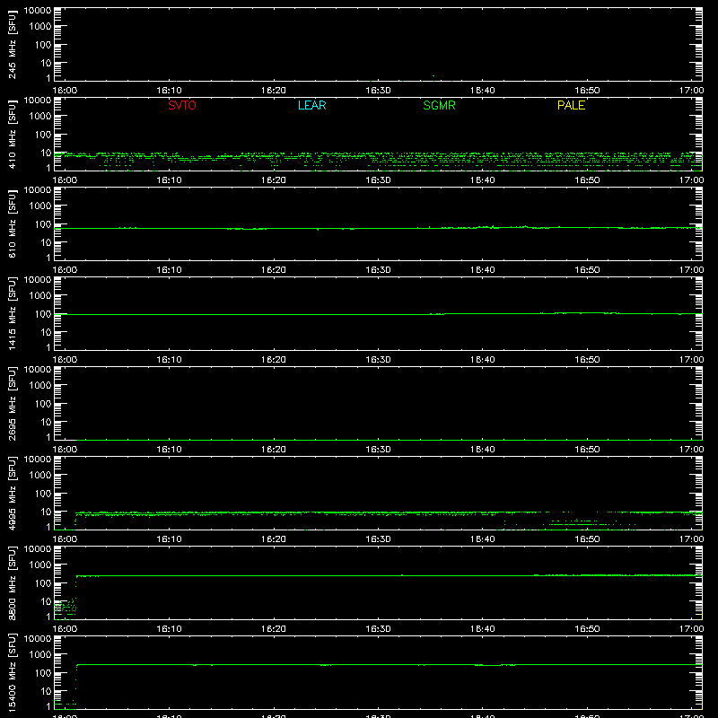The width and height of the screenshot is (718, 718).
Task: Click the 10000 tick on 2695 MHz axis
Action: point(38,370)
